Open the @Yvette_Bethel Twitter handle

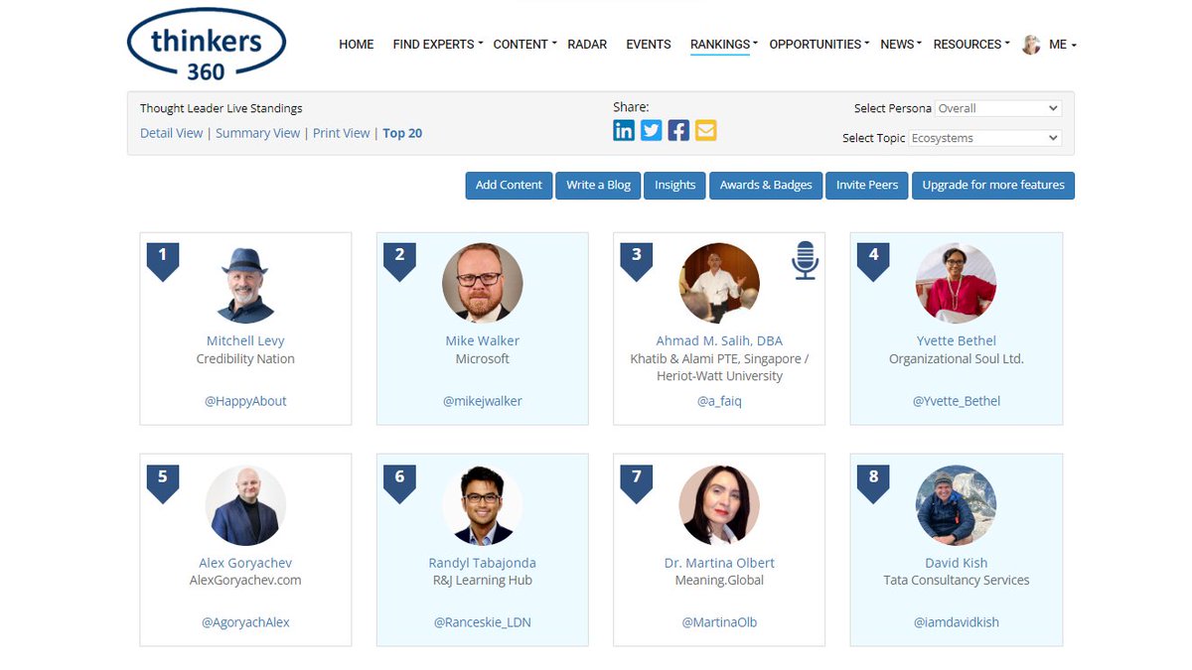(957, 401)
